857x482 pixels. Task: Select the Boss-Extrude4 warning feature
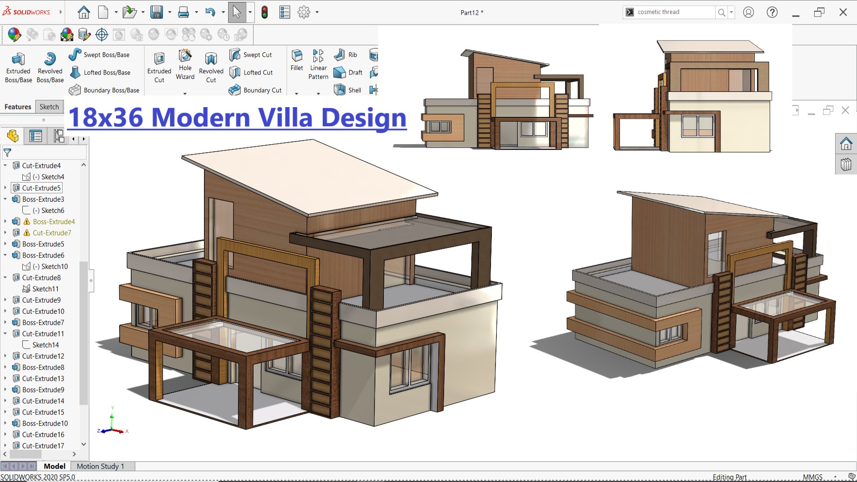point(54,222)
